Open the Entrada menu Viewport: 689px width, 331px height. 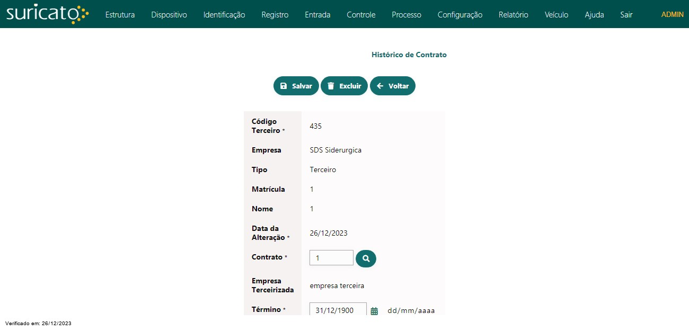[x=317, y=15]
